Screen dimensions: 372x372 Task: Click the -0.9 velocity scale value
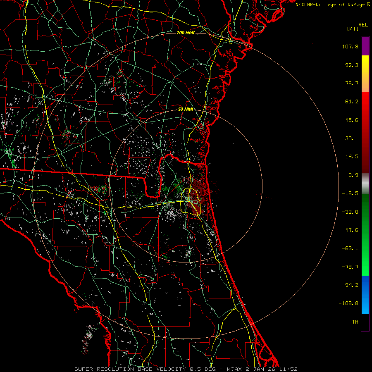tap(352, 175)
